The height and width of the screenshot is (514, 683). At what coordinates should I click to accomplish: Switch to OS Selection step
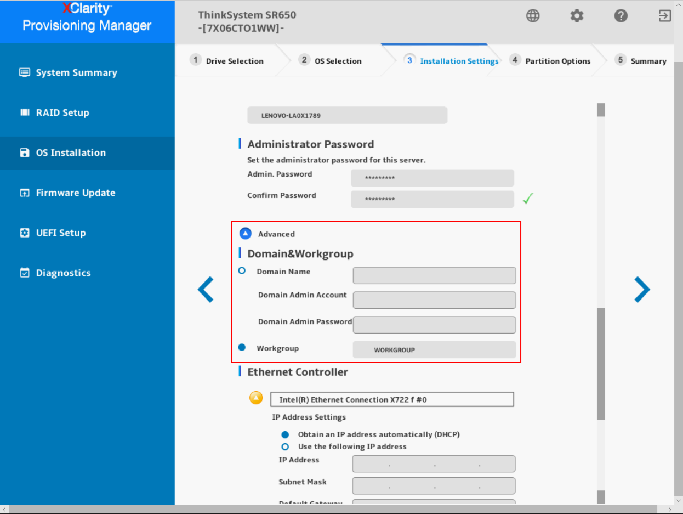tap(330, 61)
